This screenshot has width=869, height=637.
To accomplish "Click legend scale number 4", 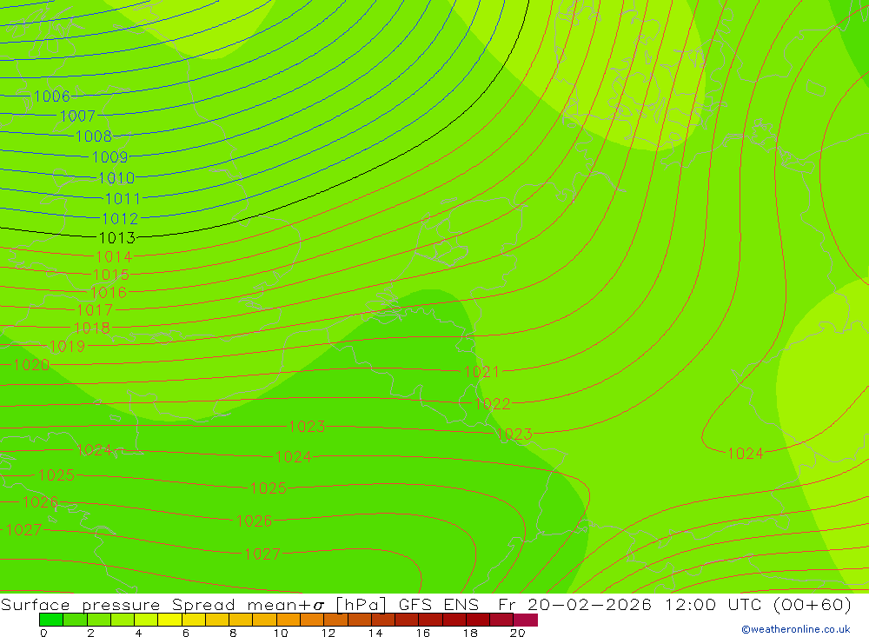I will click(138, 633).
